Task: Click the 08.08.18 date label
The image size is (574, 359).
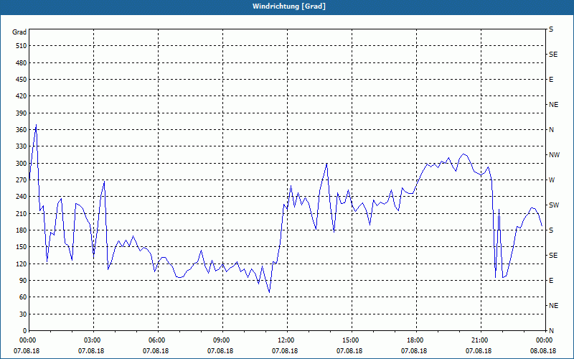Action: pyautogui.click(x=543, y=351)
